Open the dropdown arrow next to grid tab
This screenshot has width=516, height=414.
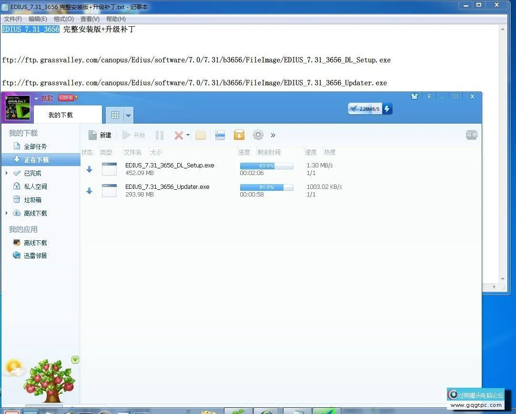click(128, 115)
